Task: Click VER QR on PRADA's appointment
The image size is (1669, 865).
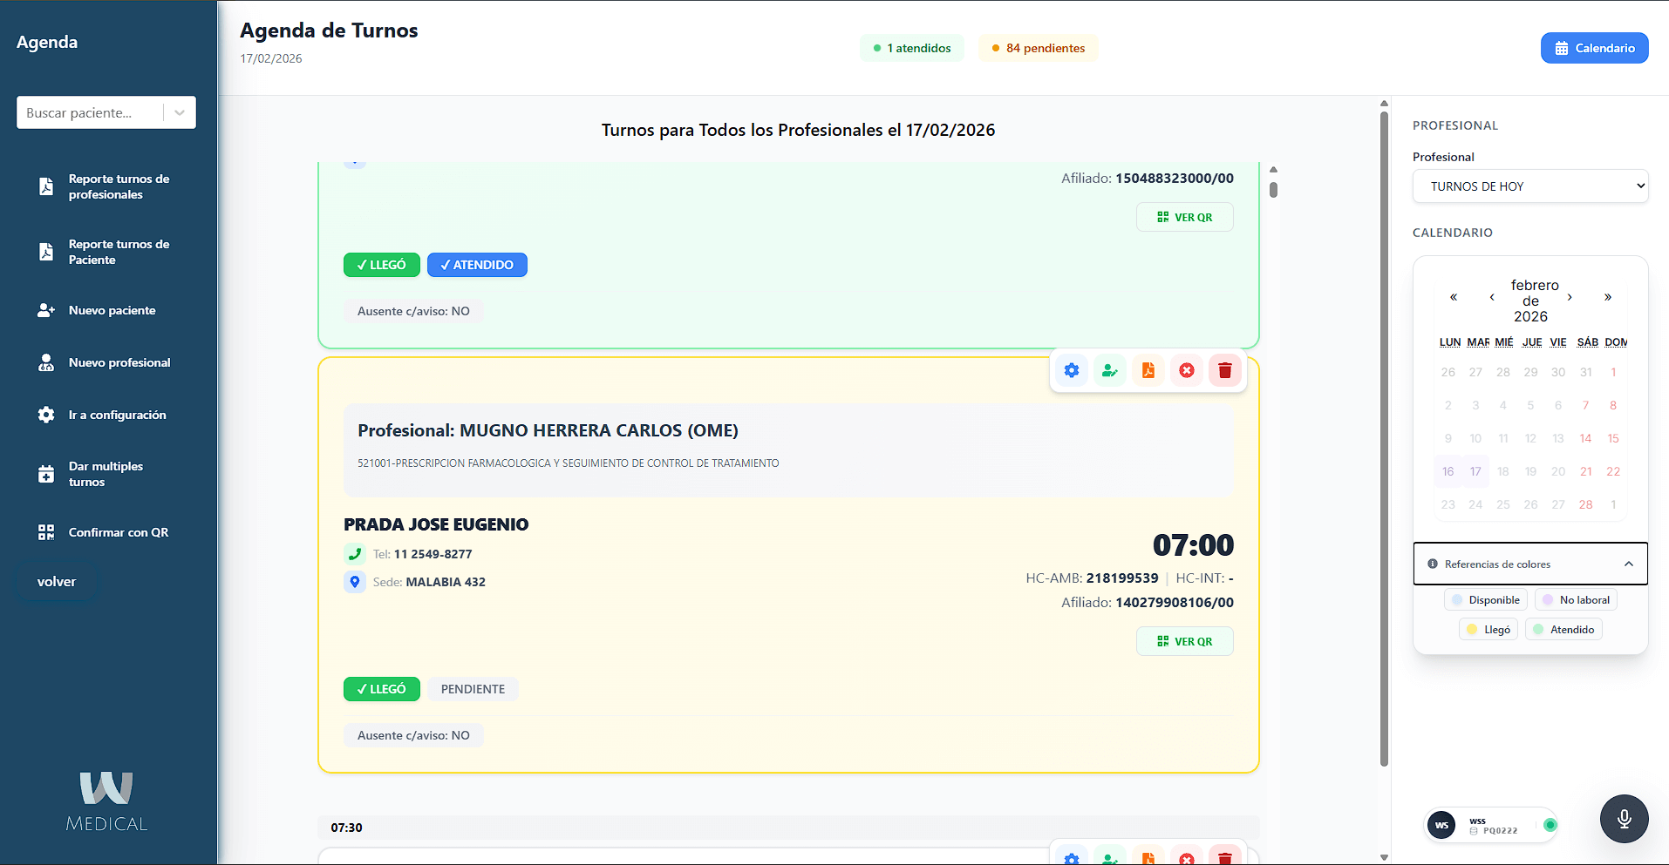Action: click(1184, 641)
